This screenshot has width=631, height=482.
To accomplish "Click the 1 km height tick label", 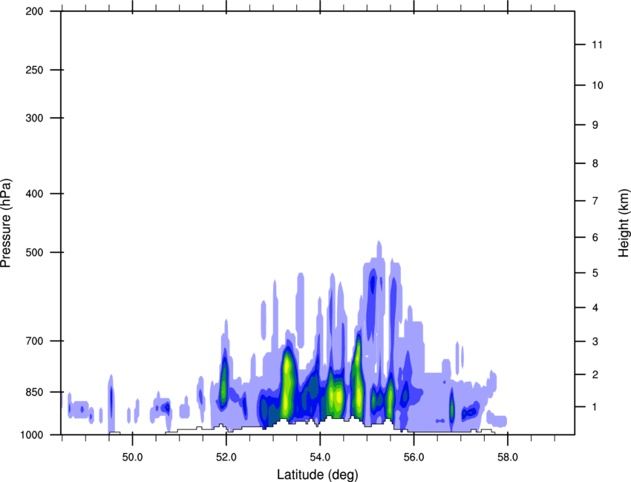I will (595, 407).
